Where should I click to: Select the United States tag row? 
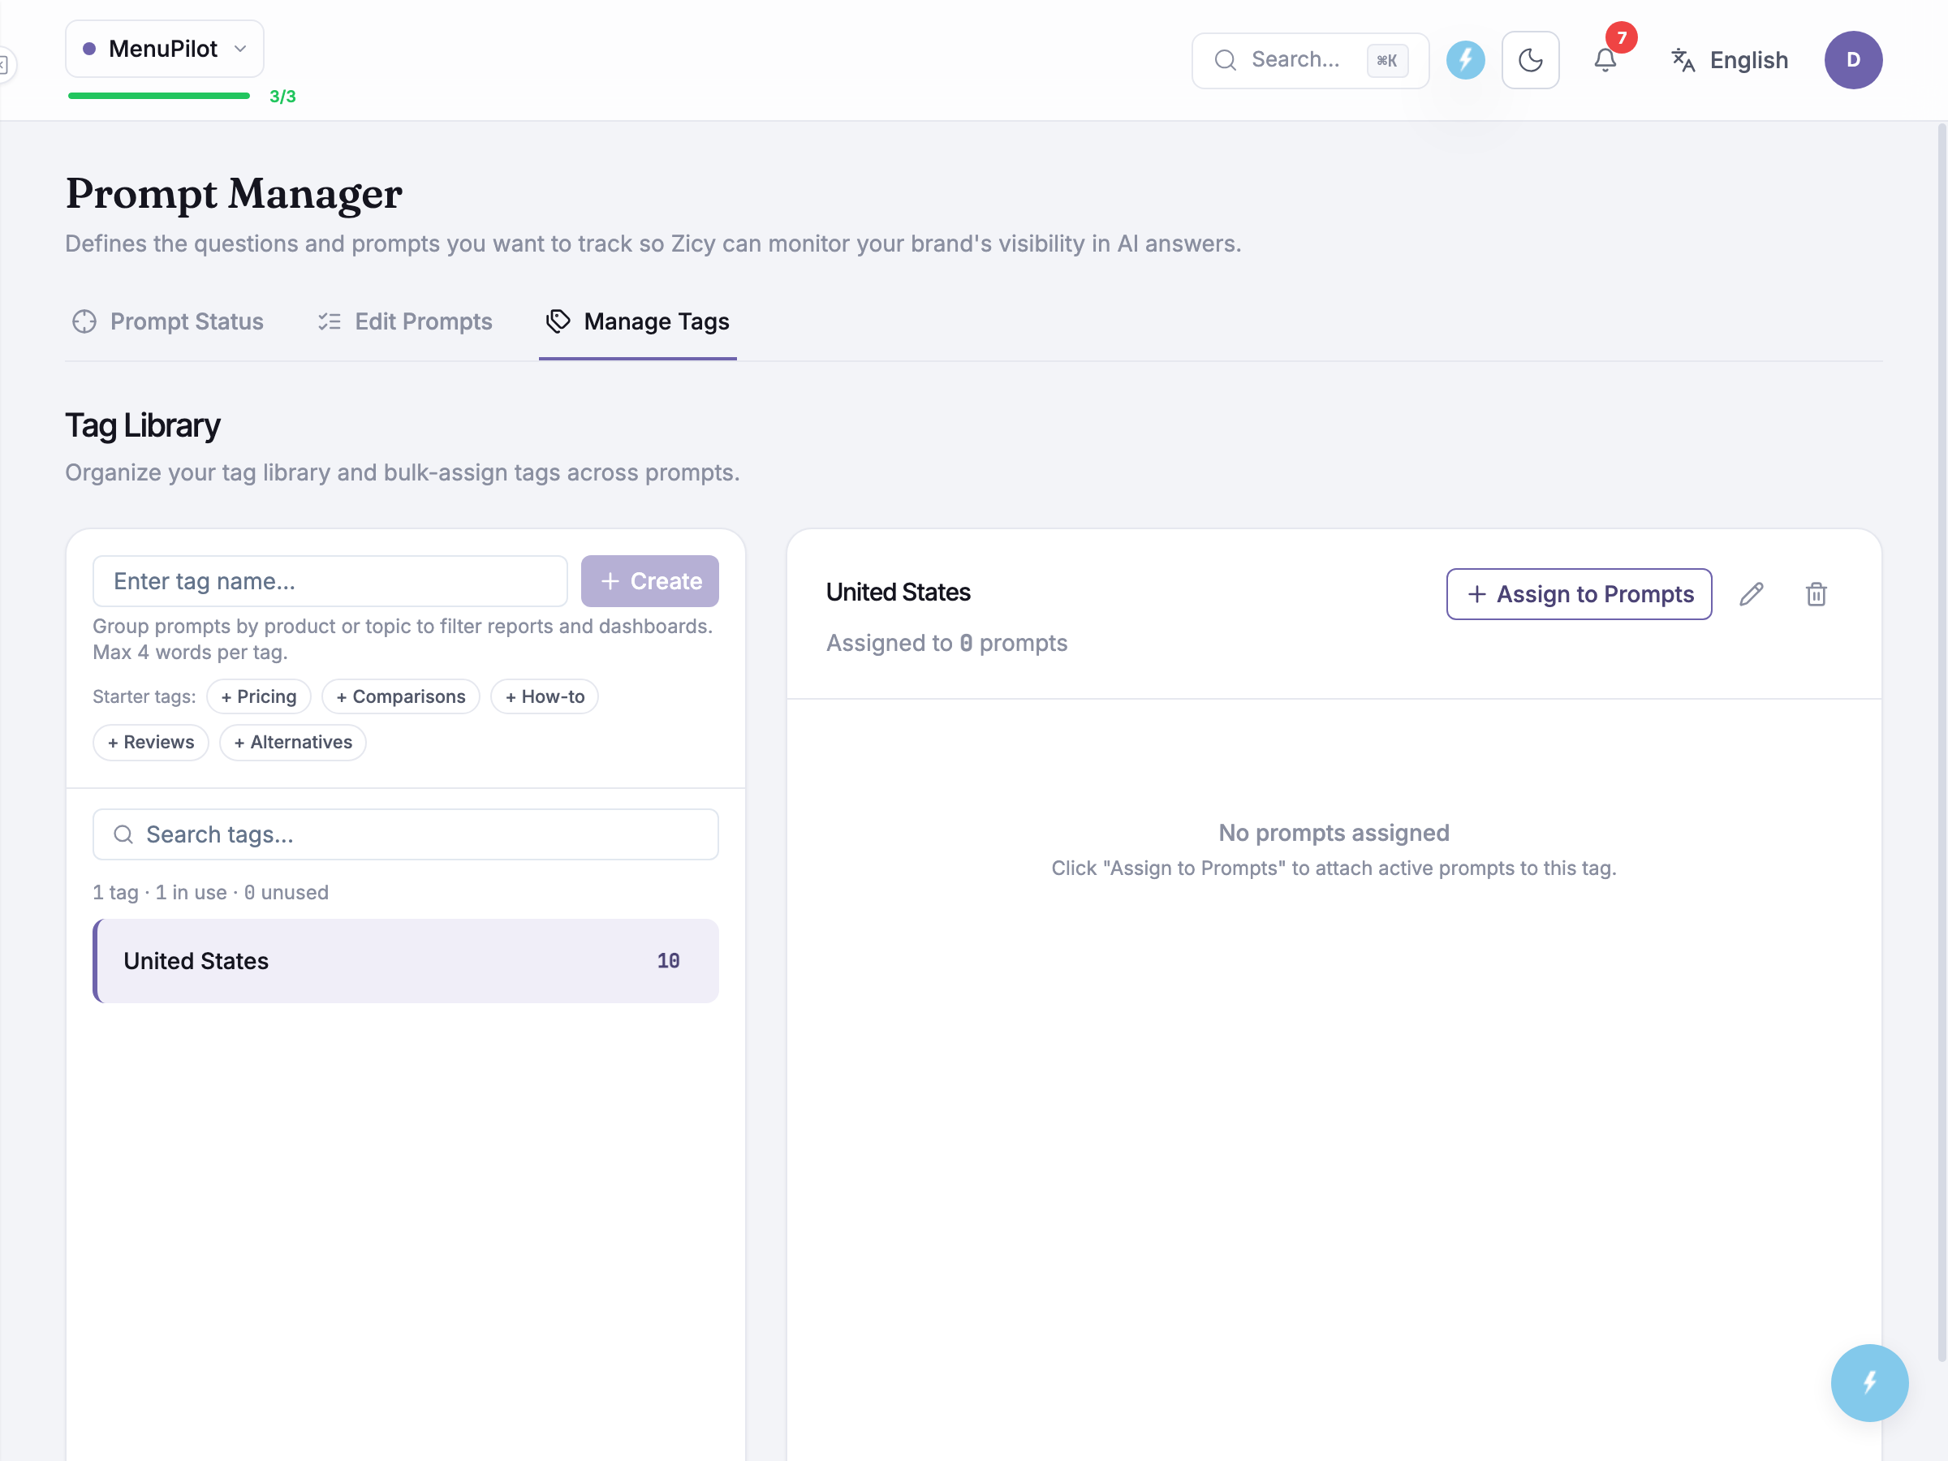[x=406, y=961]
